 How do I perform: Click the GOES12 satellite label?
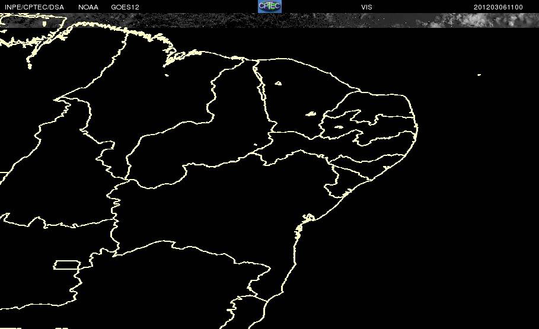(125, 7)
